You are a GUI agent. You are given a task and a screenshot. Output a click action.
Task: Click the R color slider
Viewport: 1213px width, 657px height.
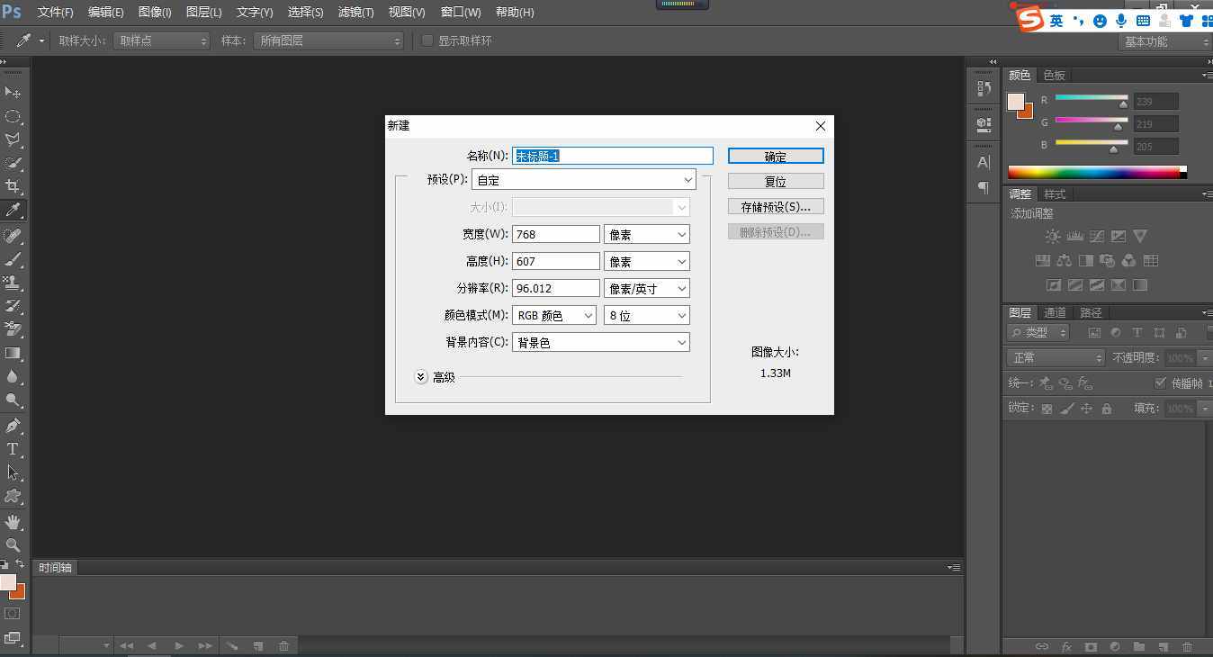pyautogui.click(x=1092, y=97)
